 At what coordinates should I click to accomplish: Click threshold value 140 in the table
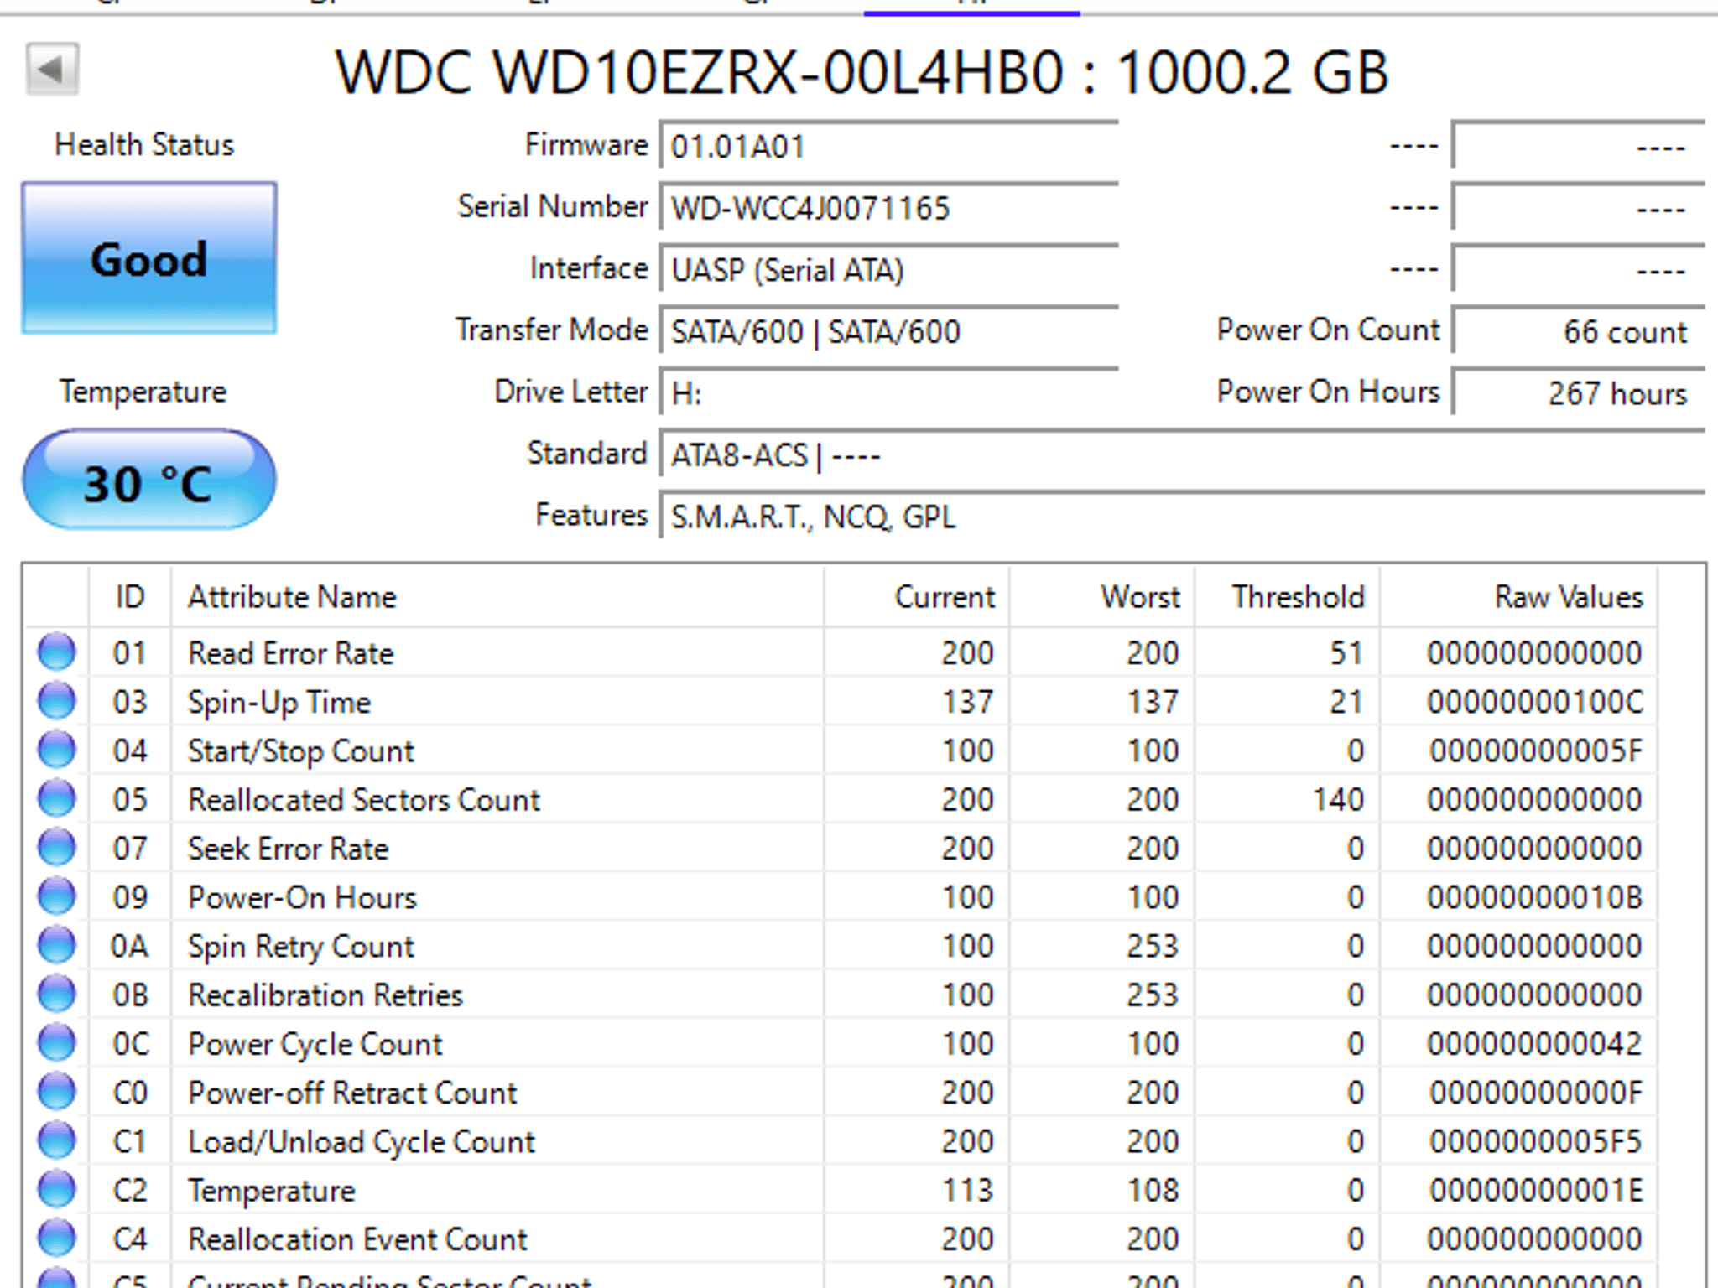click(1338, 799)
